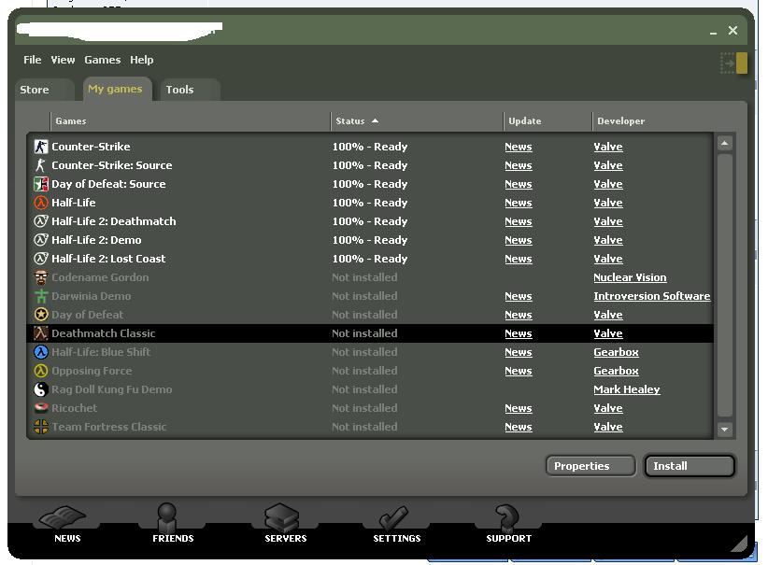
Task: Click the Ricochet disc icon
Action: (41, 408)
